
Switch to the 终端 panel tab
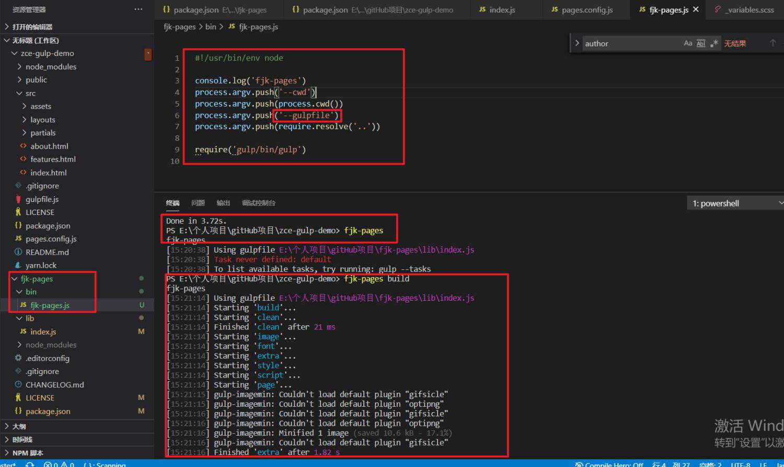(x=172, y=203)
